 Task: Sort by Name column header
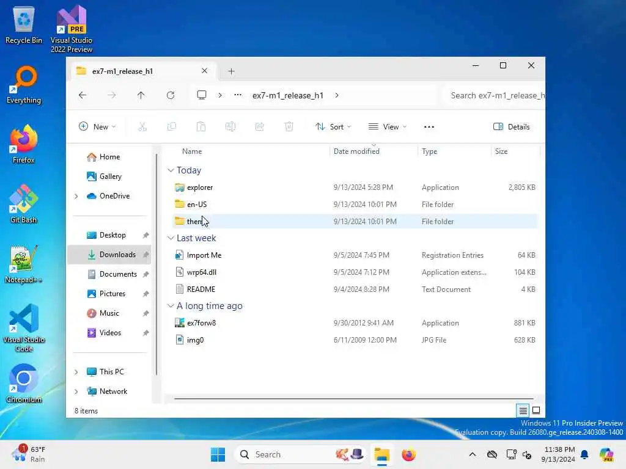pos(191,151)
